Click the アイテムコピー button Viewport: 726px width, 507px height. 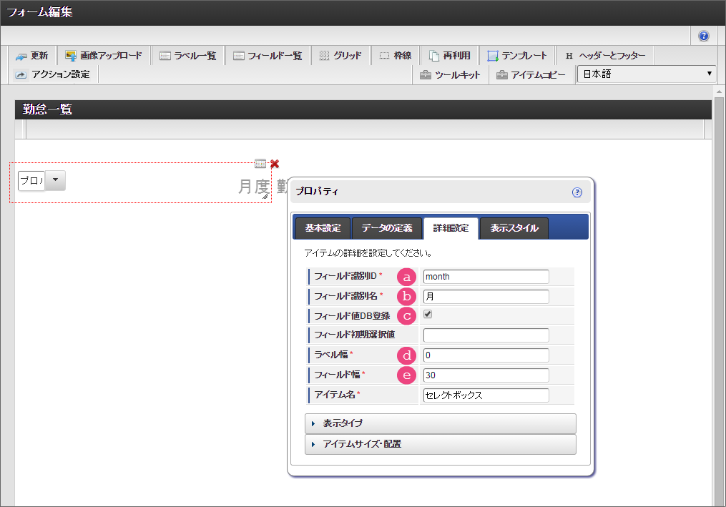pyautogui.click(x=531, y=75)
